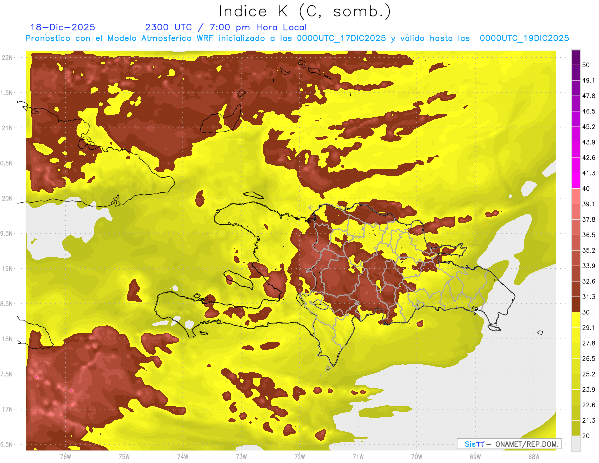Click the '20N' latitude label
Screen dimensions: 599x463
pos(8,198)
